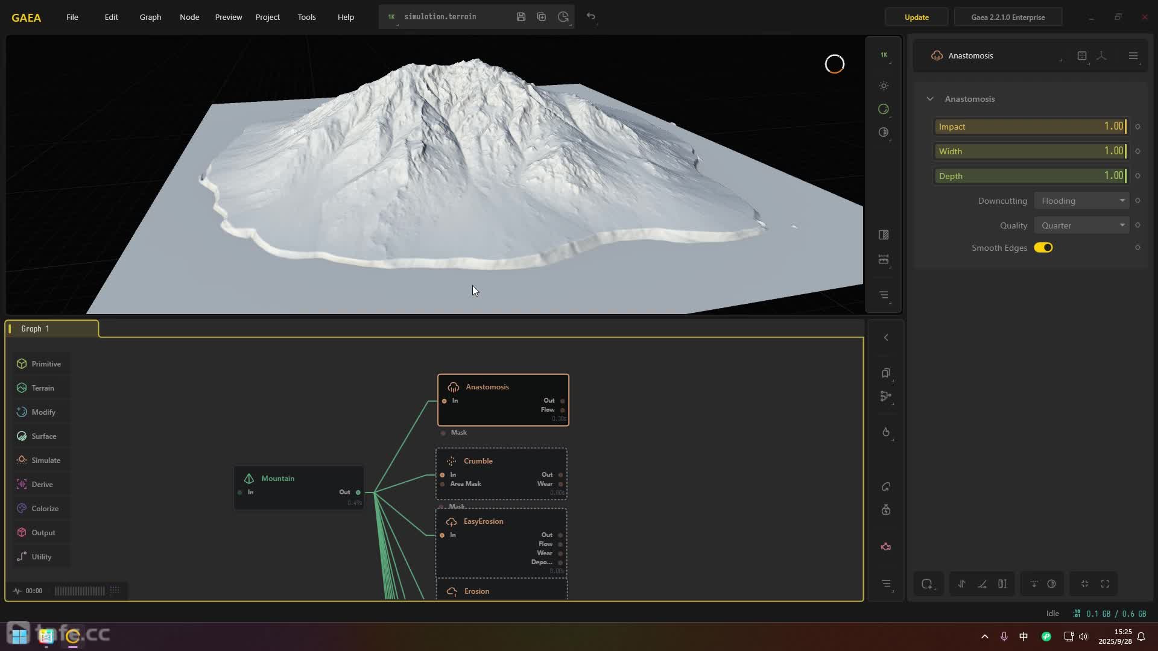Open the Graph menu

tap(150, 17)
